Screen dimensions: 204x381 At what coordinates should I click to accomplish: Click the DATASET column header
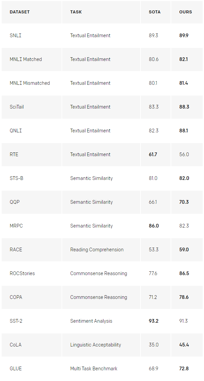[x=20, y=12]
